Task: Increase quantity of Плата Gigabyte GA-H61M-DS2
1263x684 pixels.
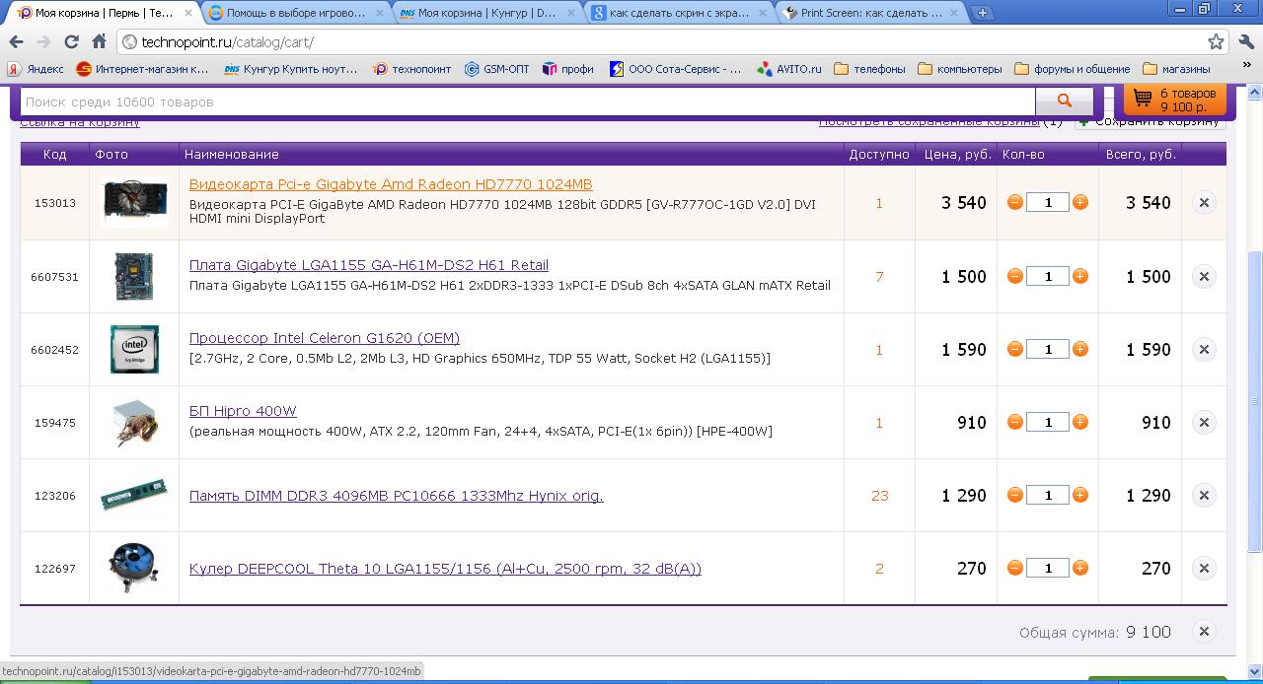Action: click(1080, 276)
